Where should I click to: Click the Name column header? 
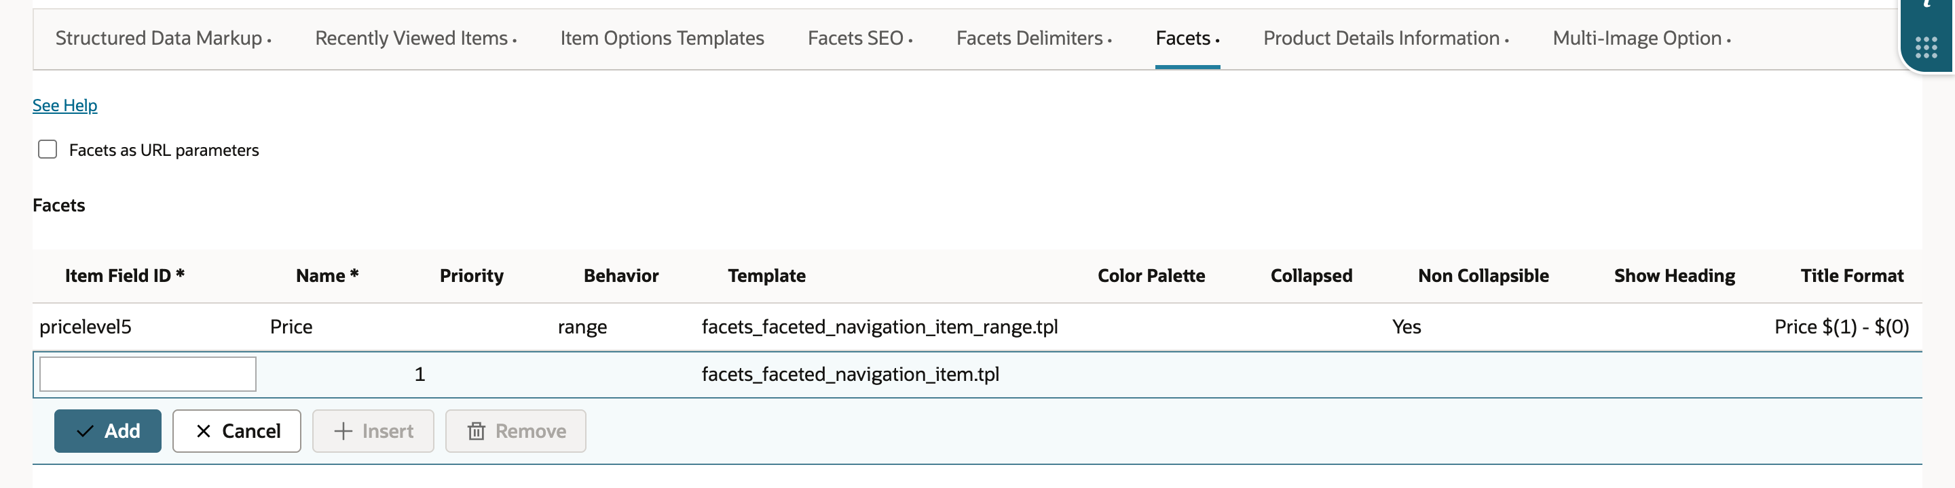tap(327, 276)
